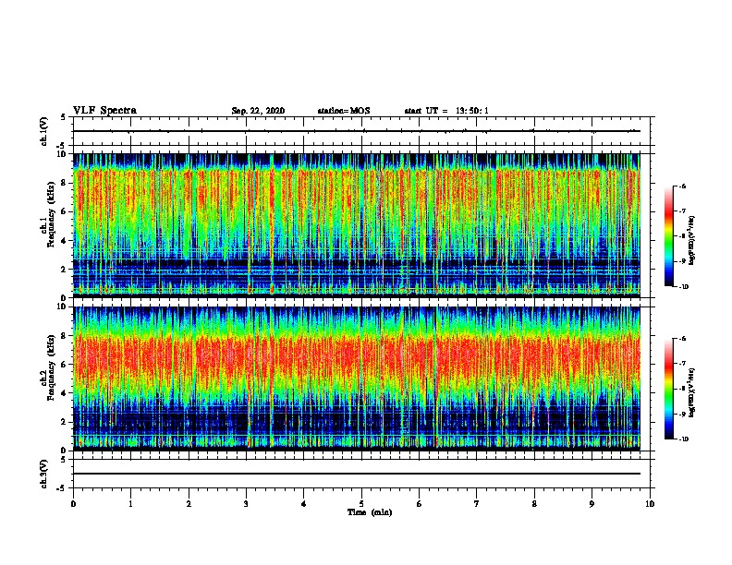Click the ch.1 frequency tick label '8'
This screenshot has width=732, height=565.
tap(65, 183)
